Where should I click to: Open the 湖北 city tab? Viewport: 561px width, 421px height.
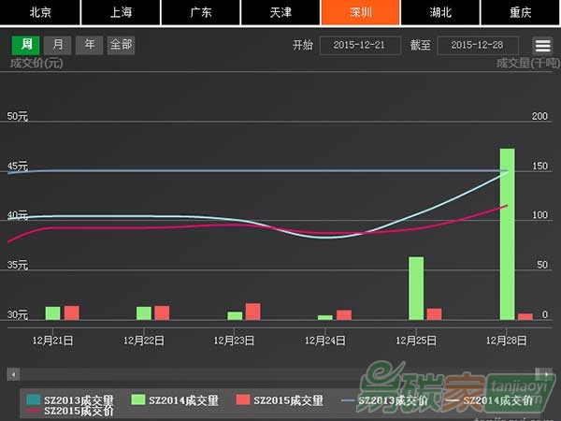[441, 12]
